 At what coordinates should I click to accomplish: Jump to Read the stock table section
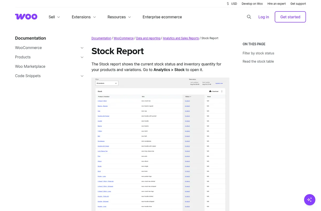[258, 61]
